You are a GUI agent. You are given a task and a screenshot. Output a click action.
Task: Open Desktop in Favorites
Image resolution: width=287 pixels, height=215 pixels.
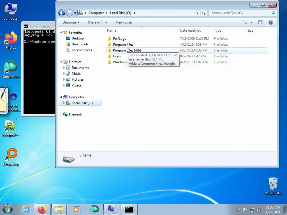(x=78, y=38)
